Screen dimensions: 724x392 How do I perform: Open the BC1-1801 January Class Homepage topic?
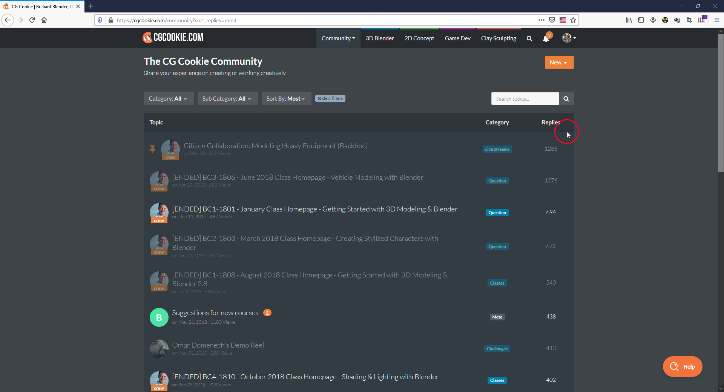coord(315,209)
